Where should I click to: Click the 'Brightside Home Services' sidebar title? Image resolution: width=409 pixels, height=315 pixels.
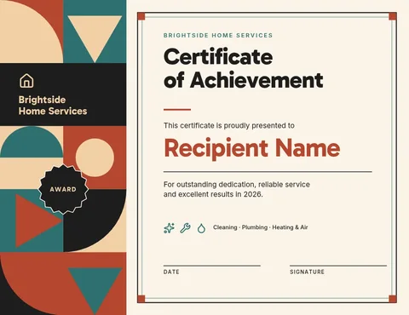click(53, 106)
